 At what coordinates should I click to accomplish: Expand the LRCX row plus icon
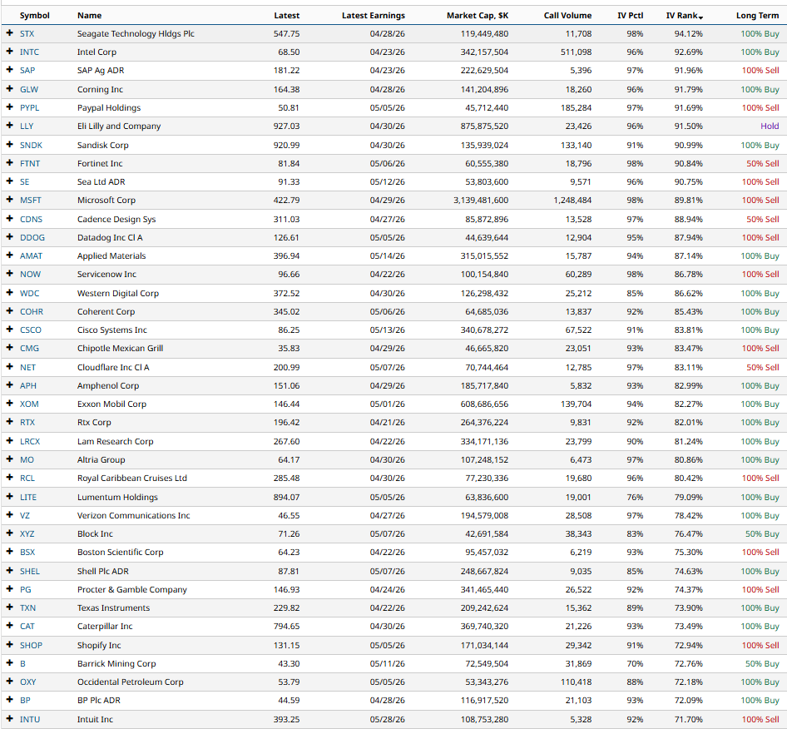point(9,441)
